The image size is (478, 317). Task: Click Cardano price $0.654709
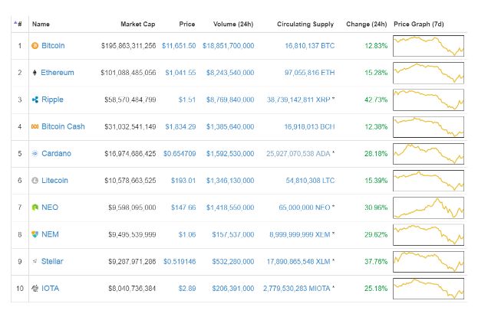pos(180,154)
